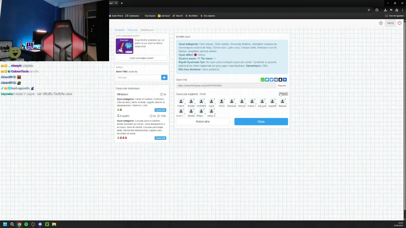Screen dimensions: 406x228
Task: Copy game link with Kopyala
Action: coord(282,85)
